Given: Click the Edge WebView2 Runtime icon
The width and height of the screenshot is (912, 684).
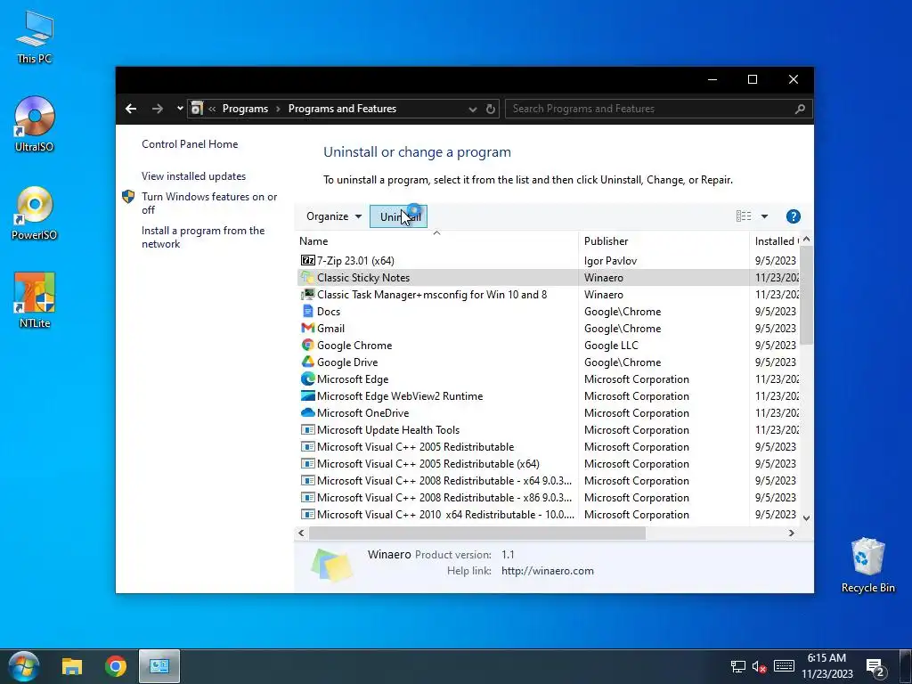Looking at the screenshot, I should click(307, 395).
